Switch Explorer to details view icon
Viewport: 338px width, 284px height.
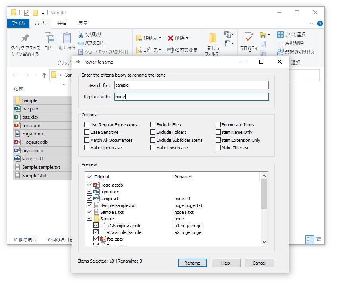(310, 240)
